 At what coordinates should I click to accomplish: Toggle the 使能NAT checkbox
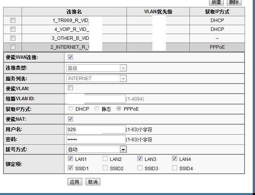click(x=71, y=119)
